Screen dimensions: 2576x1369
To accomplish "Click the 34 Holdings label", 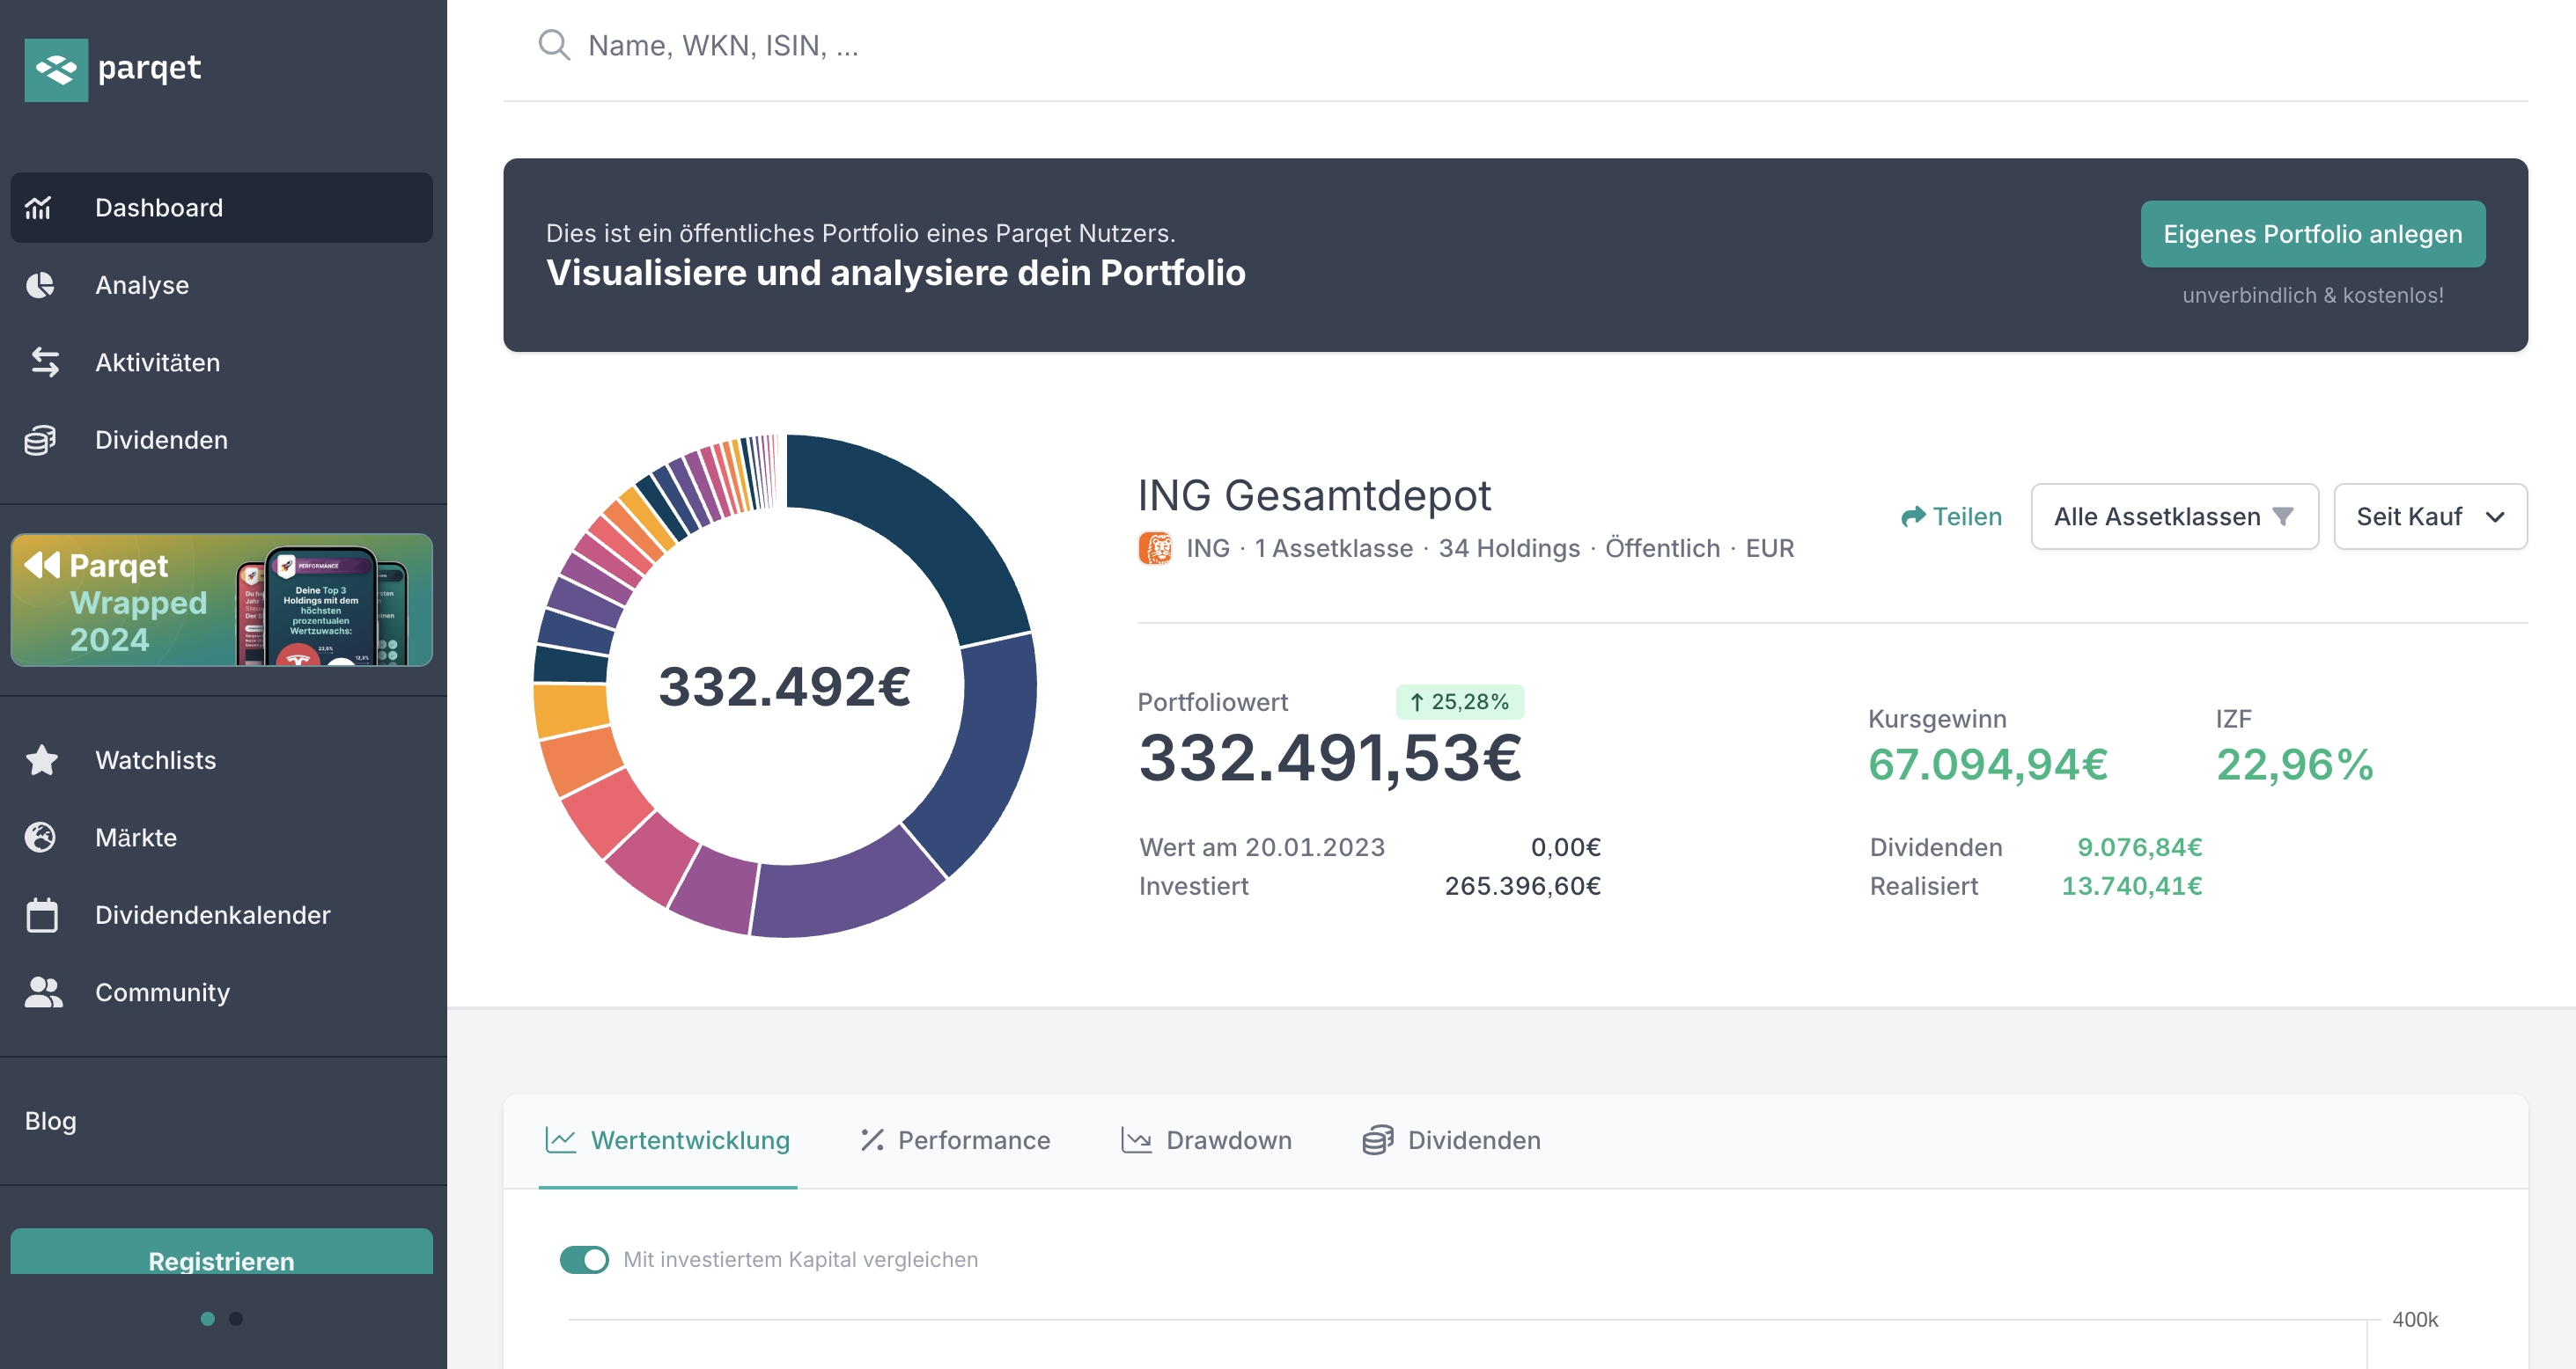I will coord(1508,547).
